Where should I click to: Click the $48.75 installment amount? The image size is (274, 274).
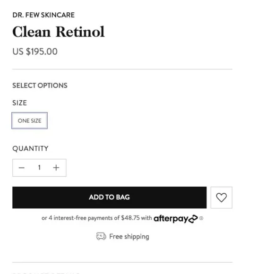coord(130,218)
